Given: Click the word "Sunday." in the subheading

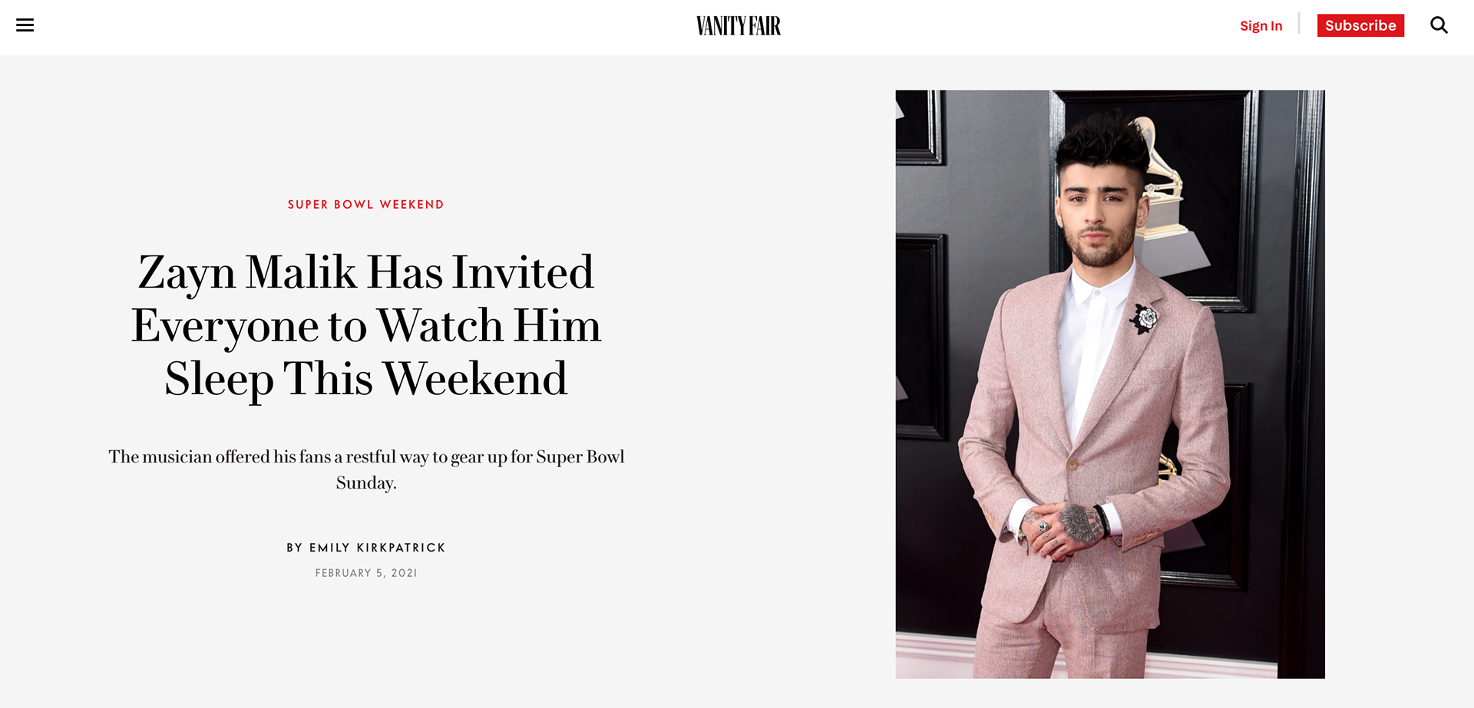Looking at the screenshot, I should 366,483.
